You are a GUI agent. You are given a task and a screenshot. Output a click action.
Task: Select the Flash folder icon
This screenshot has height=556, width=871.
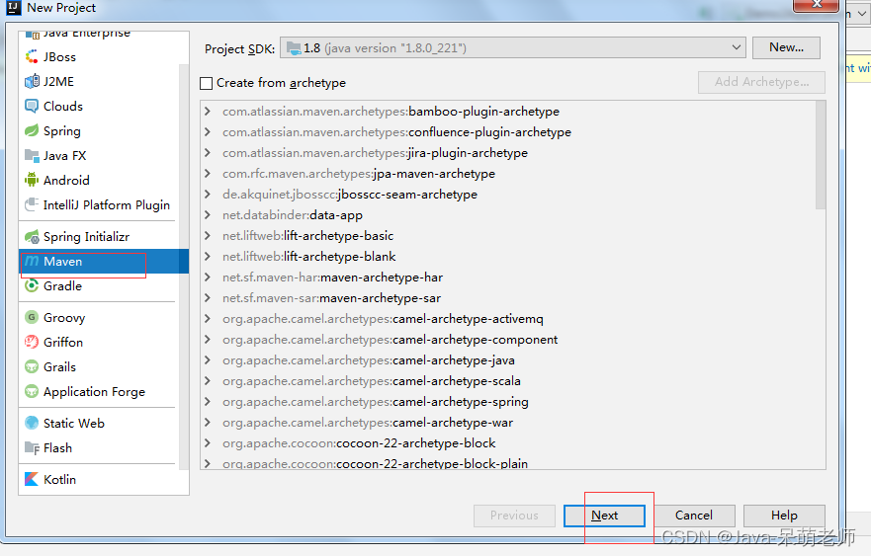click(x=32, y=447)
